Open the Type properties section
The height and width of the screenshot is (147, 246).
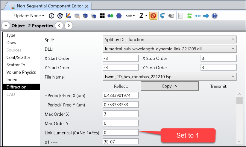pos(11,35)
